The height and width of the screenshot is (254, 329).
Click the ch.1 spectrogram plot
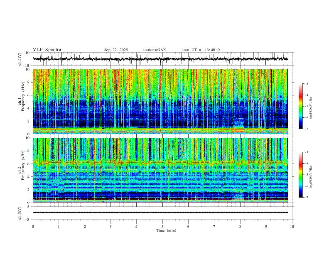point(160,101)
